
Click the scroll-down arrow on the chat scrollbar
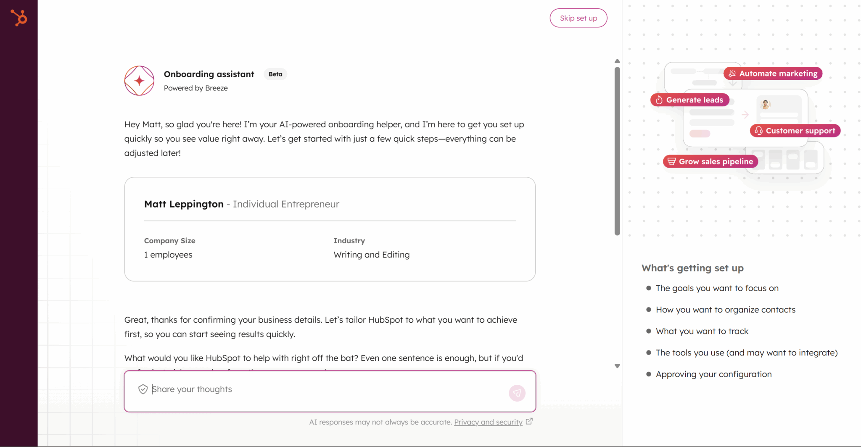pyautogui.click(x=617, y=366)
